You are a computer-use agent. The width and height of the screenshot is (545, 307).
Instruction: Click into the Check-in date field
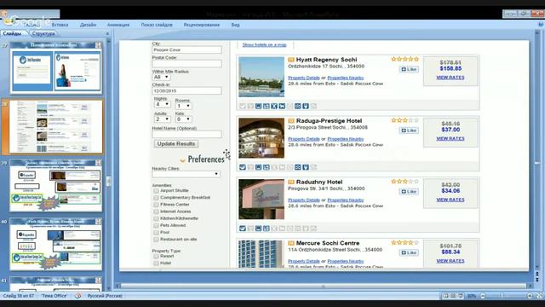coord(186,91)
